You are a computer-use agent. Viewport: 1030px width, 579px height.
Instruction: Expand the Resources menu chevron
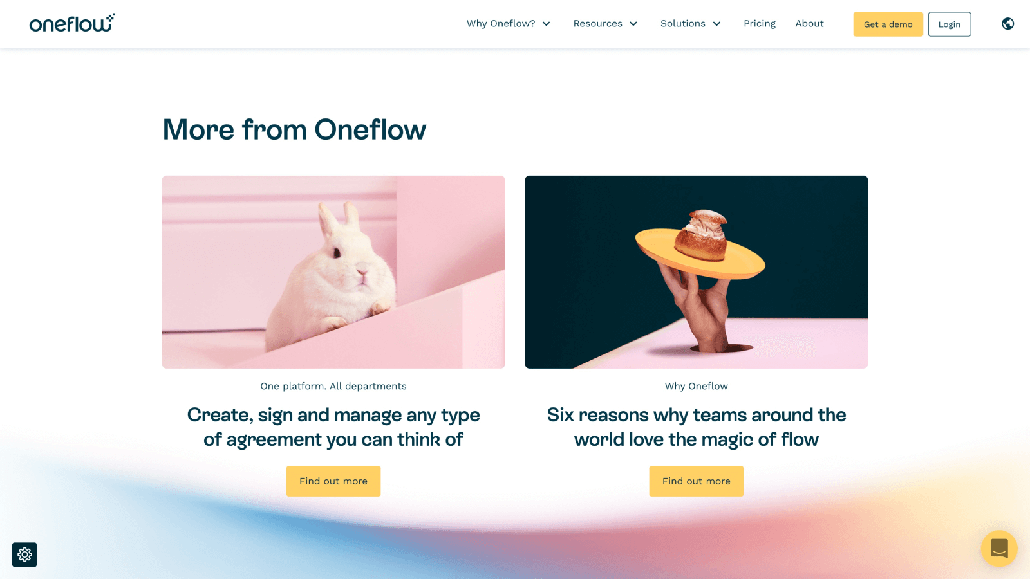[633, 24]
